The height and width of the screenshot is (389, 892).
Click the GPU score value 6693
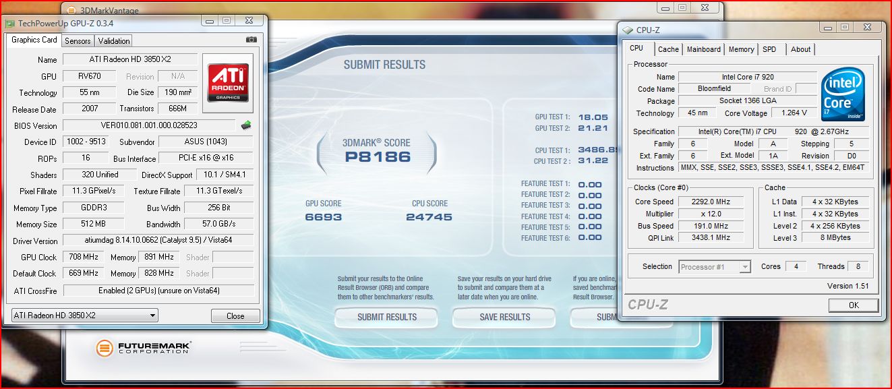[324, 217]
